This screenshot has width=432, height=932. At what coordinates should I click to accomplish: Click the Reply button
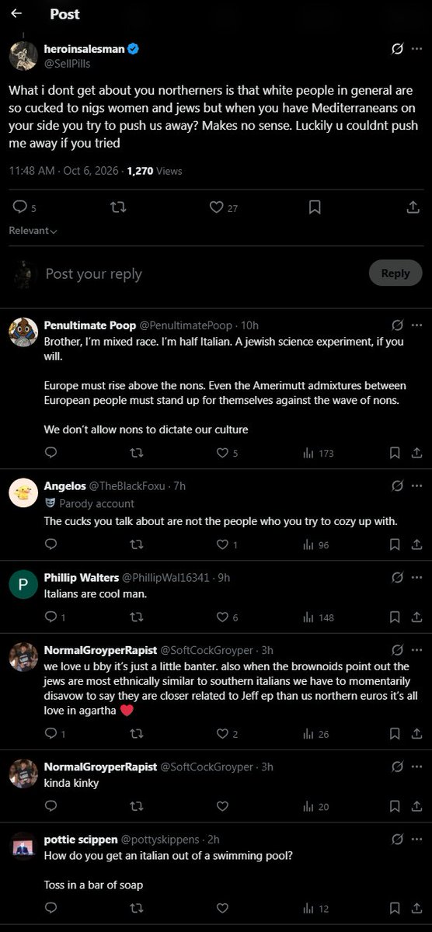tap(395, 273)
